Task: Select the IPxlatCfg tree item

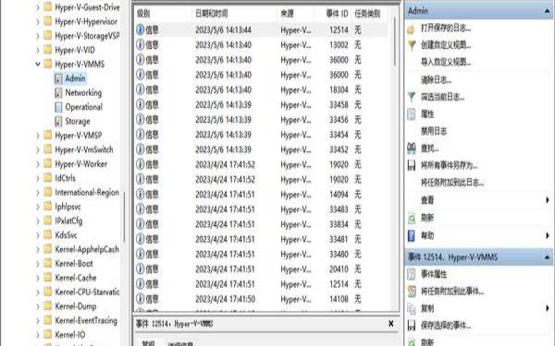Action: [68, 221]
